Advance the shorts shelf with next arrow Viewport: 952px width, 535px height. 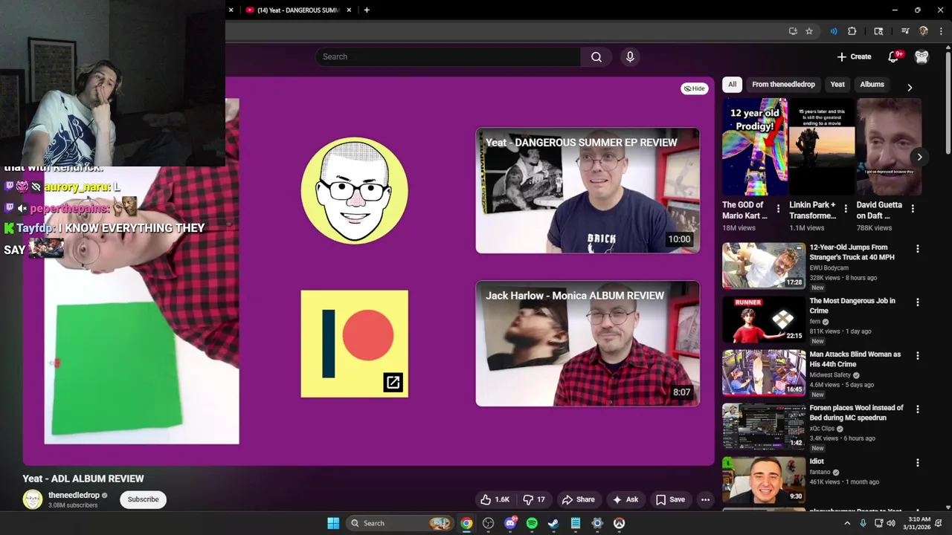tap(919, 157)
